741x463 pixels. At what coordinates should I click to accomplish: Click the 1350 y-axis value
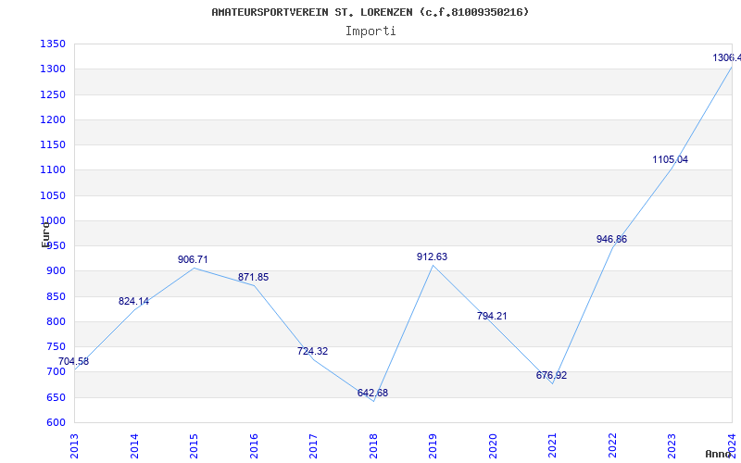click(53, 44)
